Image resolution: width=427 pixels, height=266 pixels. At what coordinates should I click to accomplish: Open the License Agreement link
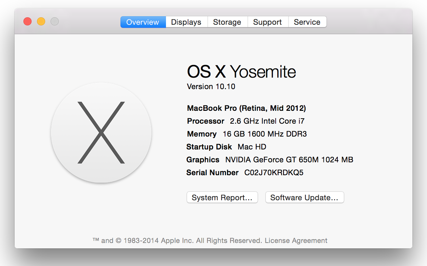tap(296, 241)
